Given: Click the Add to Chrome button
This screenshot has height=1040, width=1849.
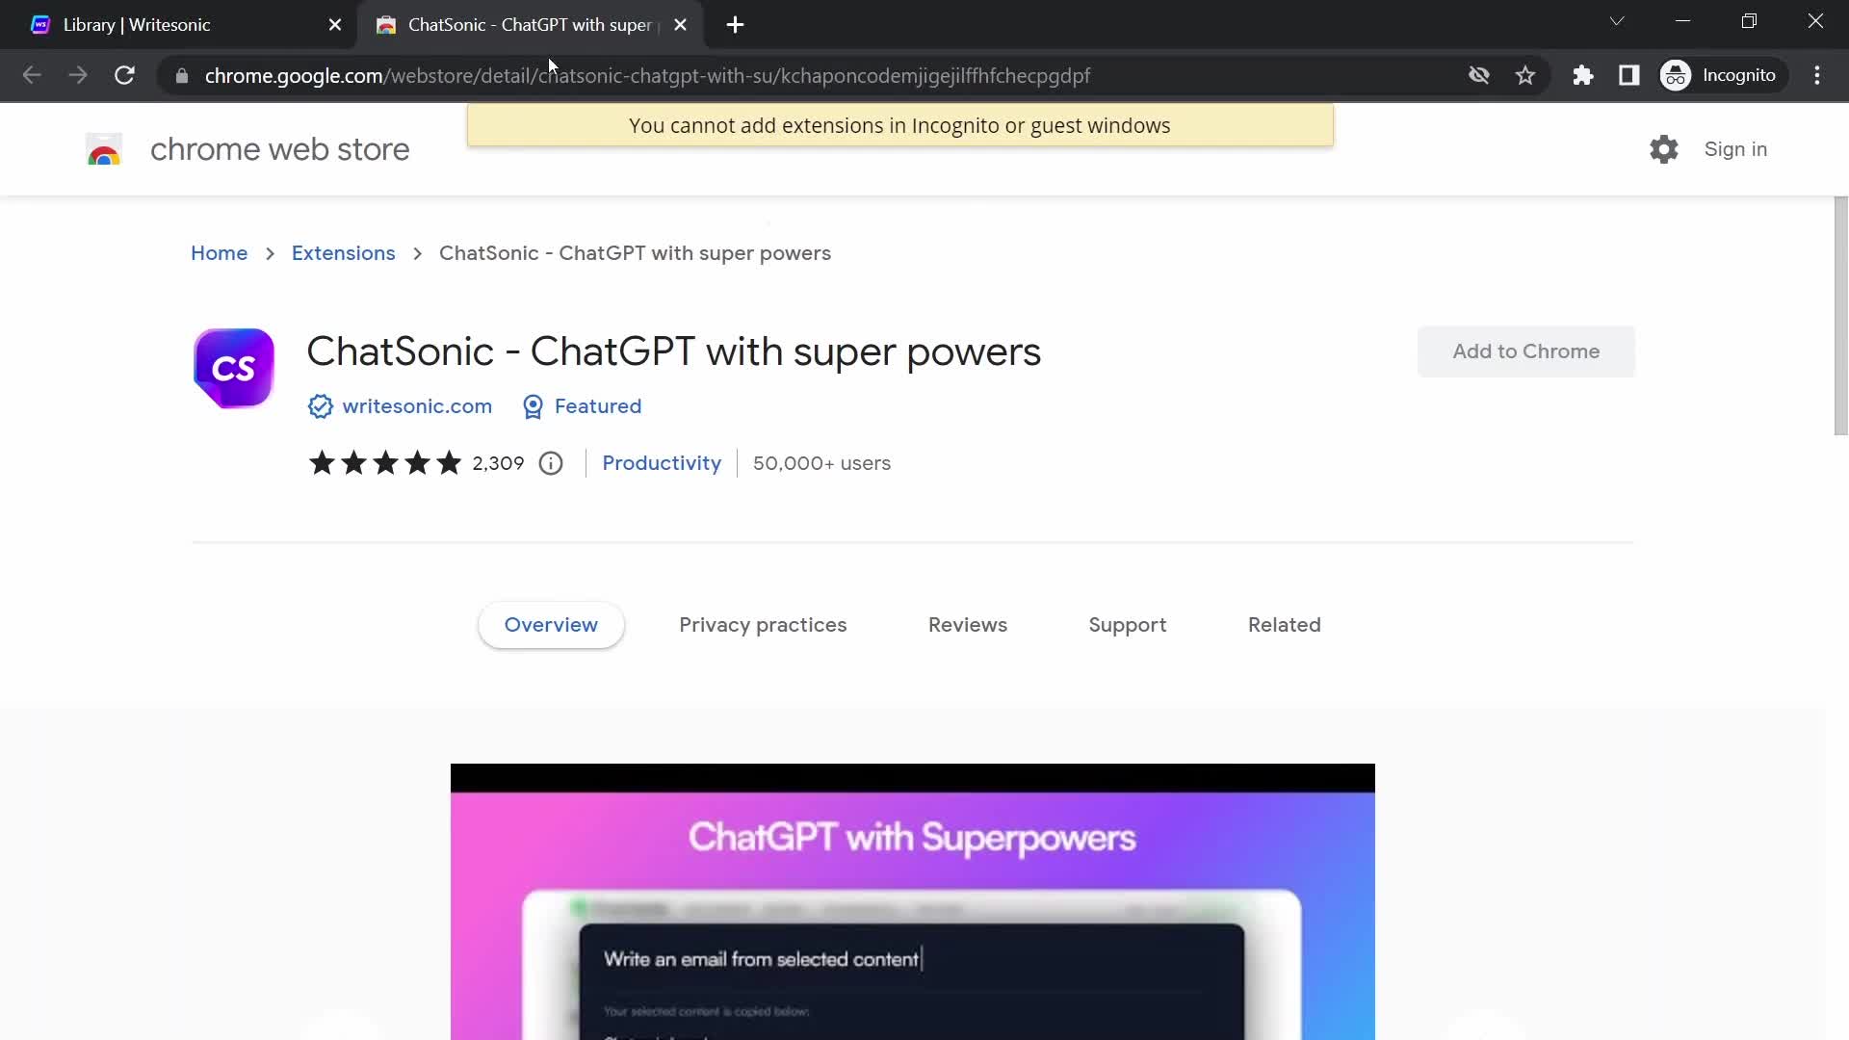Looking at the screenshot, I should (1526, 351).
